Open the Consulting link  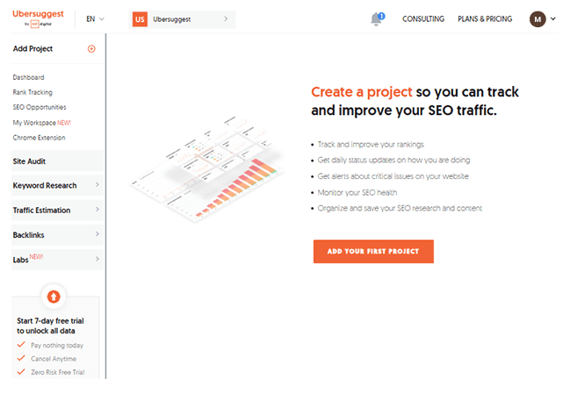click(x=423, y=19)
